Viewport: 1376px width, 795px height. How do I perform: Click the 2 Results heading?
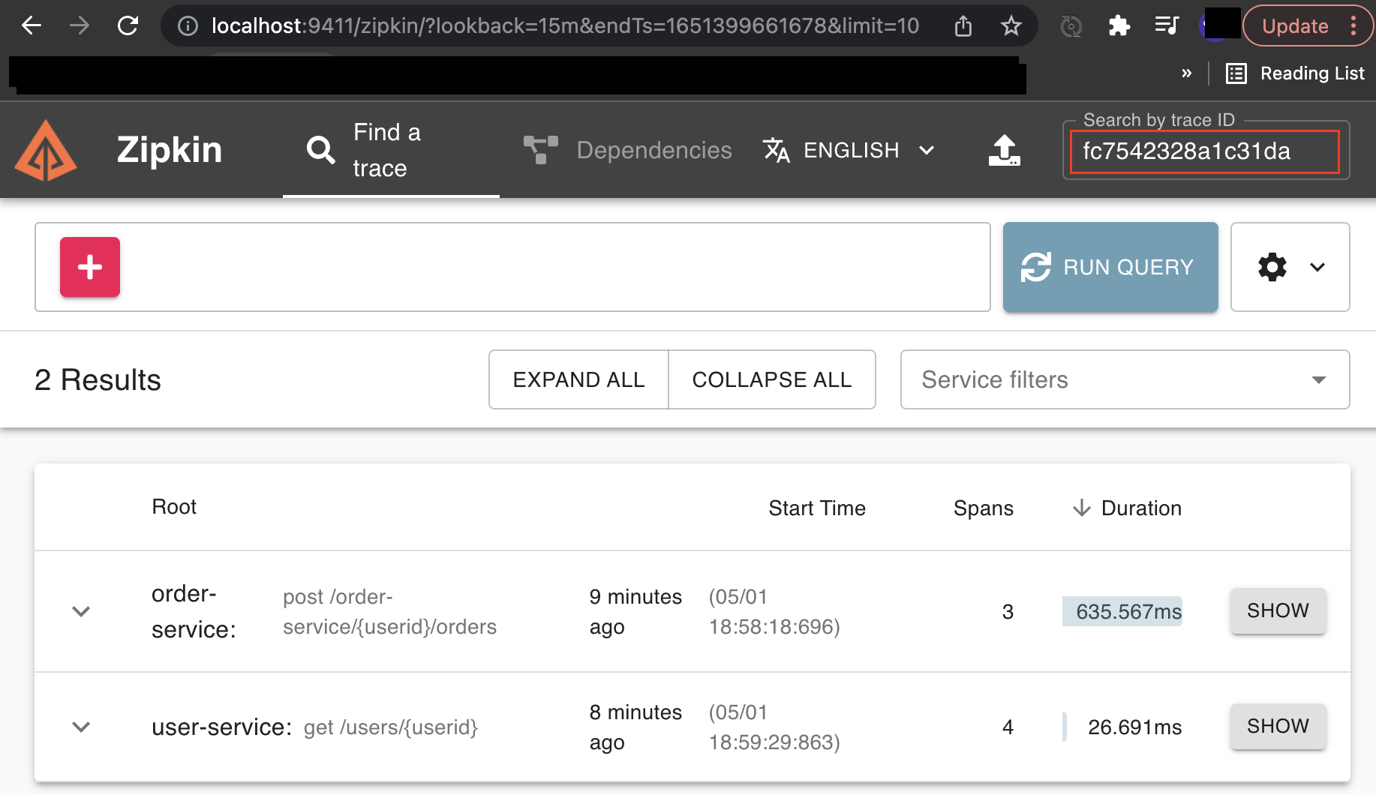point(98,380)
